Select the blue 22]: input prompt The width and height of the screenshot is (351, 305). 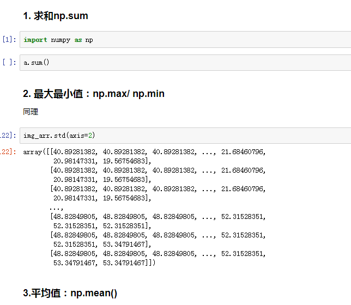pyautogui.click(x=8, y=136)
